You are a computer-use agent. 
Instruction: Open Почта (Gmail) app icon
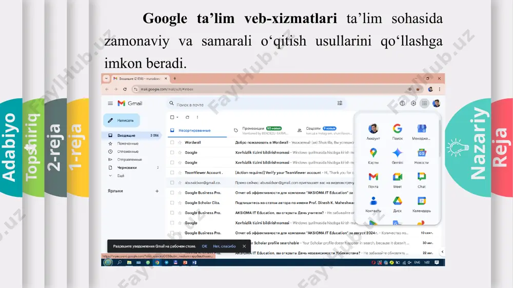373,180
